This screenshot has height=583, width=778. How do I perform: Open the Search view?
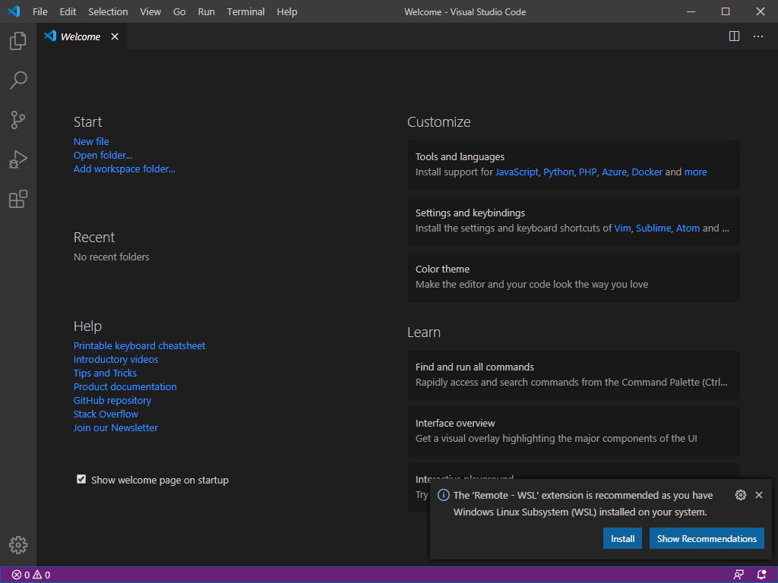pos(17,80)
